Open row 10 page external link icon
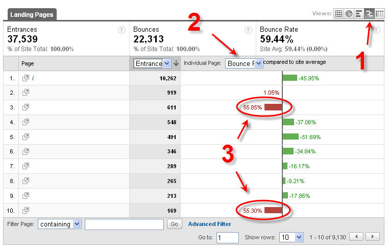Viewport: 388px width, 249px height. [x=26, y=211]
